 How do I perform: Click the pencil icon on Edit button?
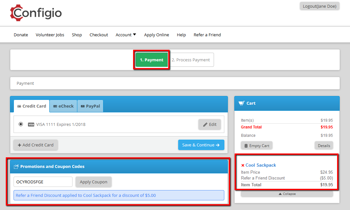pos(205,125)
